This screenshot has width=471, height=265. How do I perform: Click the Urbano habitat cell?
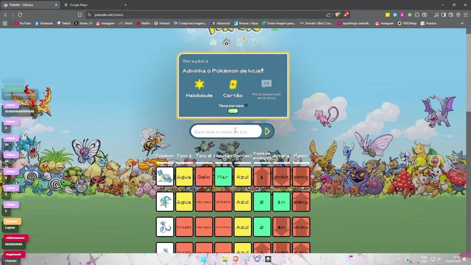click(223, 202)
